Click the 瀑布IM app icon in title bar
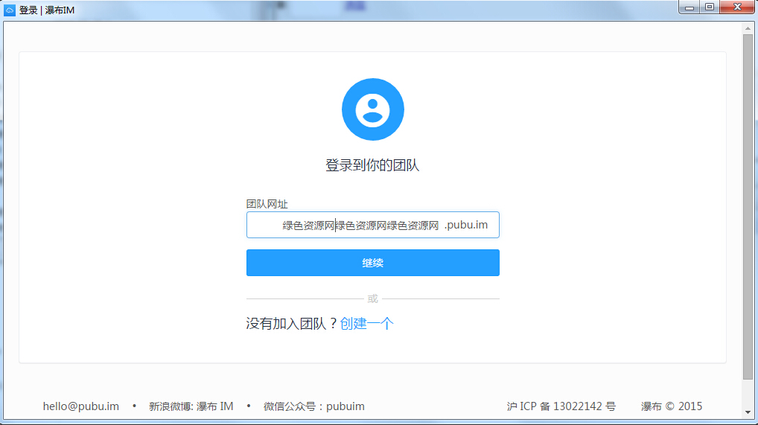Screen dimensions: 758x425 pyautogui.click(x=10, y=10)
